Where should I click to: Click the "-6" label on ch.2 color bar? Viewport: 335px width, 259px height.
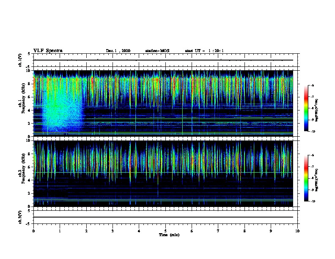point(312,155)
